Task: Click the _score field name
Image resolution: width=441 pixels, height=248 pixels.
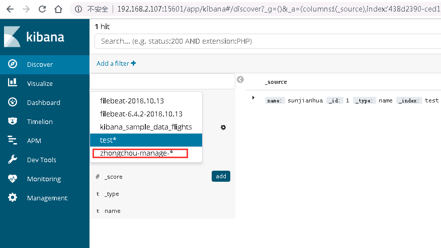Action: coord(113,177)
